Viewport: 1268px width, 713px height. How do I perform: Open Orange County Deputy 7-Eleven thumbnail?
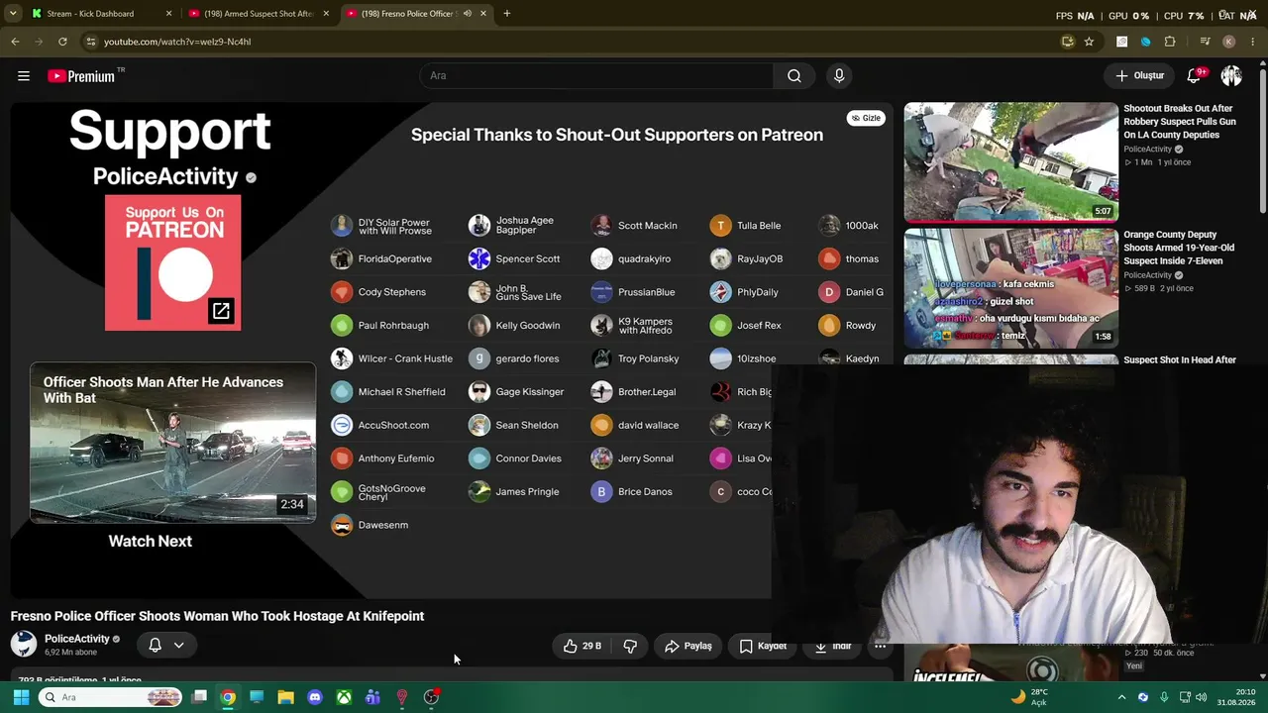point(1010,288)
